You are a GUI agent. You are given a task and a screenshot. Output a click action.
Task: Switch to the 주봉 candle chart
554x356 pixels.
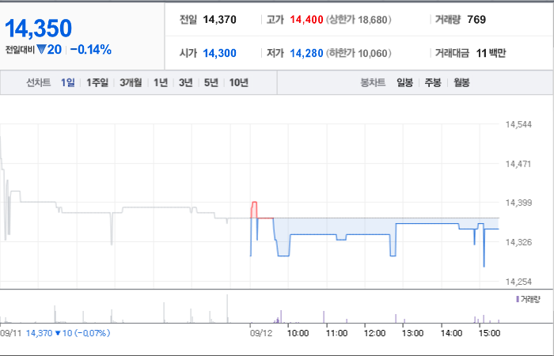pyautogui.click(x=433, y=83)
